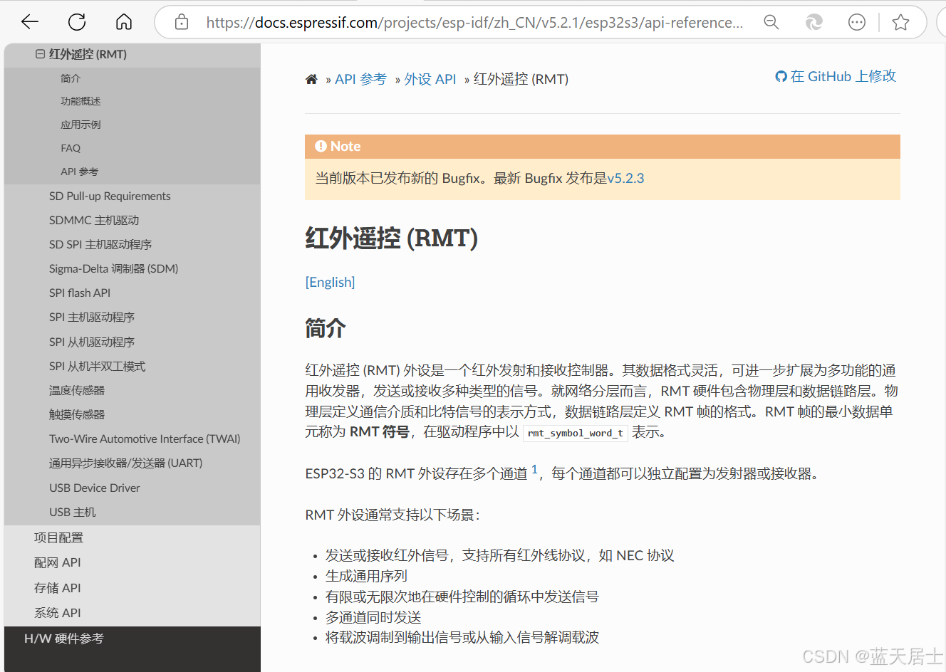This screenshot has height=672, width=946.
Task: Go back with the browser back arrow
Action: tap(30, 22)
